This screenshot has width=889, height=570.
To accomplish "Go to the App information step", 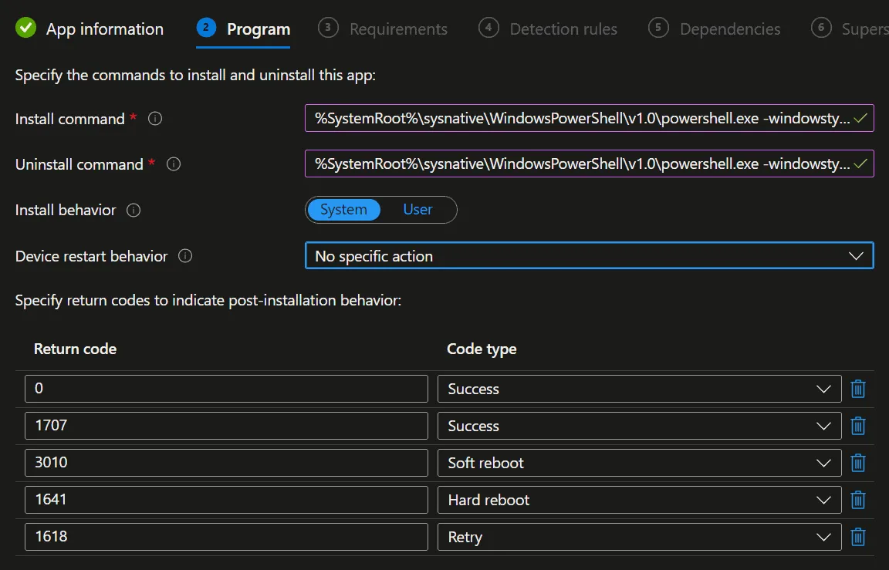I will 90,29.
